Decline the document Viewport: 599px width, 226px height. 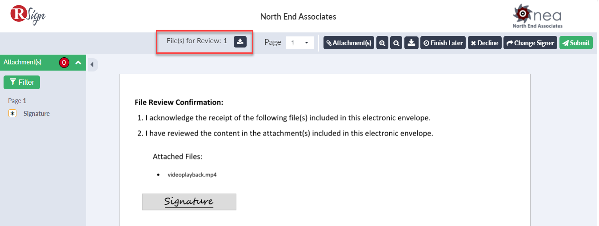pyautogui.click(x=484, y=43)
